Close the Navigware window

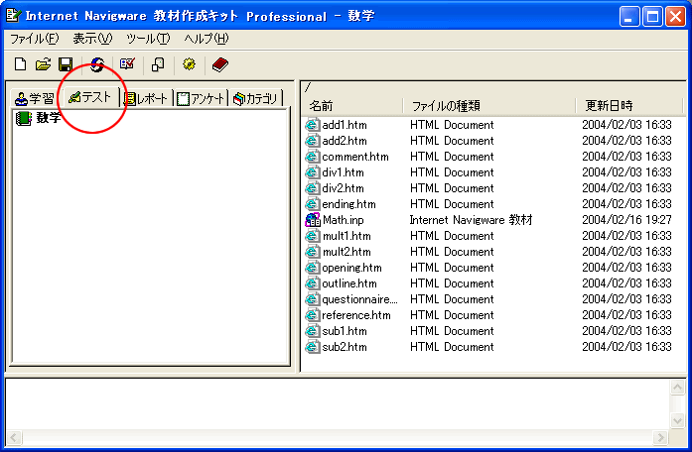tap(676, 17)
